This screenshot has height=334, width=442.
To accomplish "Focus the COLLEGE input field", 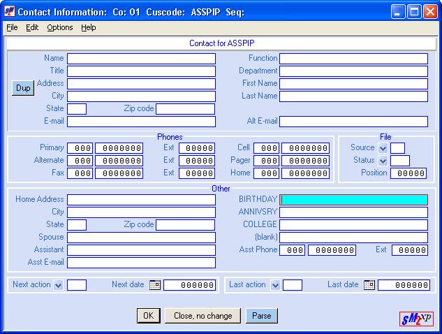I will [353, 225].
